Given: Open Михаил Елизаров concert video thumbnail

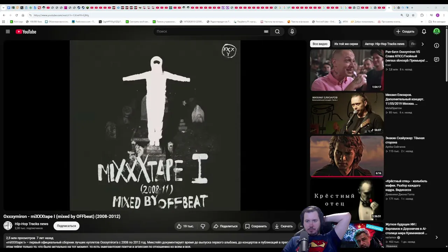Looking at the screenshot, I should pos(347,113).
